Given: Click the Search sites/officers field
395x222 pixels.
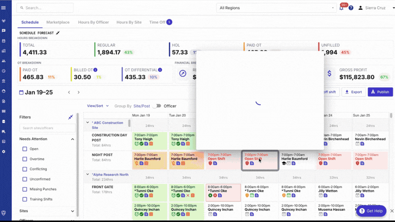Looking at the screenshot, I should [47, 128].
